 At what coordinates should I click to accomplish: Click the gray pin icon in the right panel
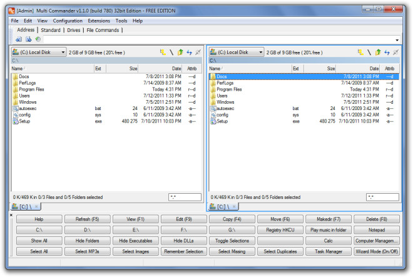(395, 52)
